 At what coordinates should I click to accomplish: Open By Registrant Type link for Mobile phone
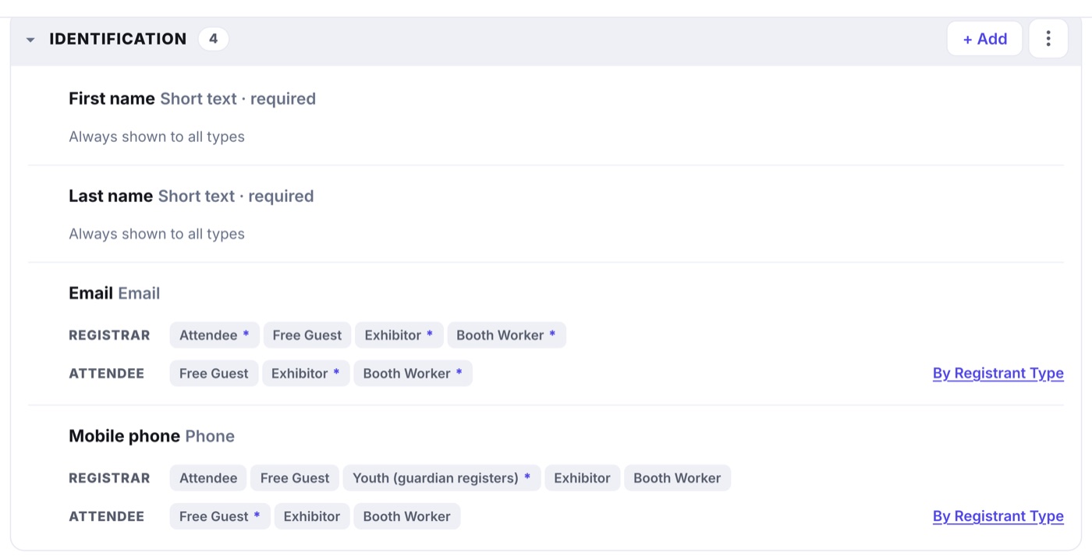998,516
